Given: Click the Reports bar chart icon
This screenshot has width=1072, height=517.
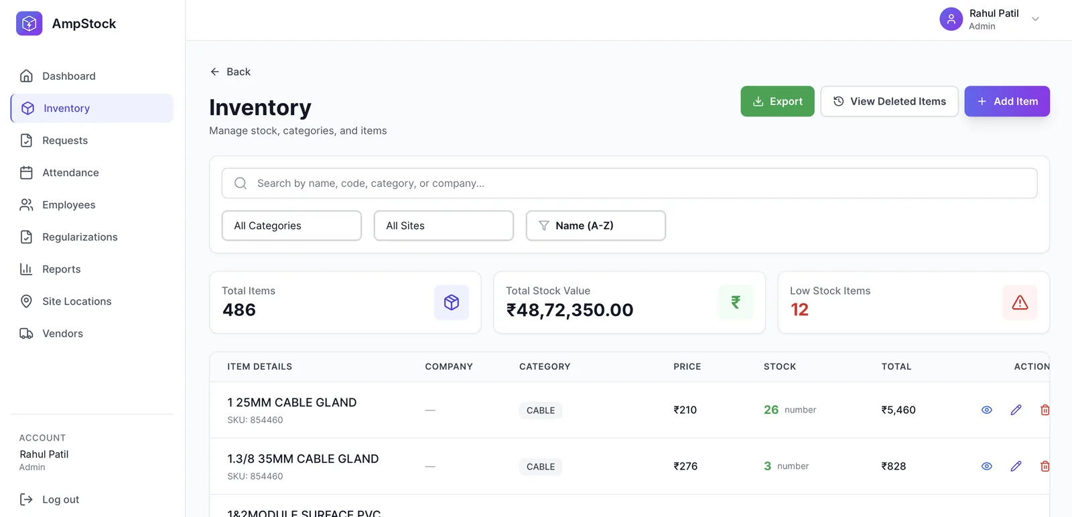Looking at the screenshot, I should pyautogui.click(x=26, y=269).
